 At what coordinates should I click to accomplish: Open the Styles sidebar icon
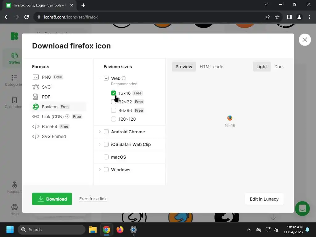[14, 56]
